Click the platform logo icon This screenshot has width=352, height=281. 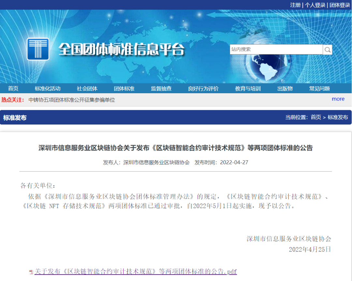(x=38, y=49)
